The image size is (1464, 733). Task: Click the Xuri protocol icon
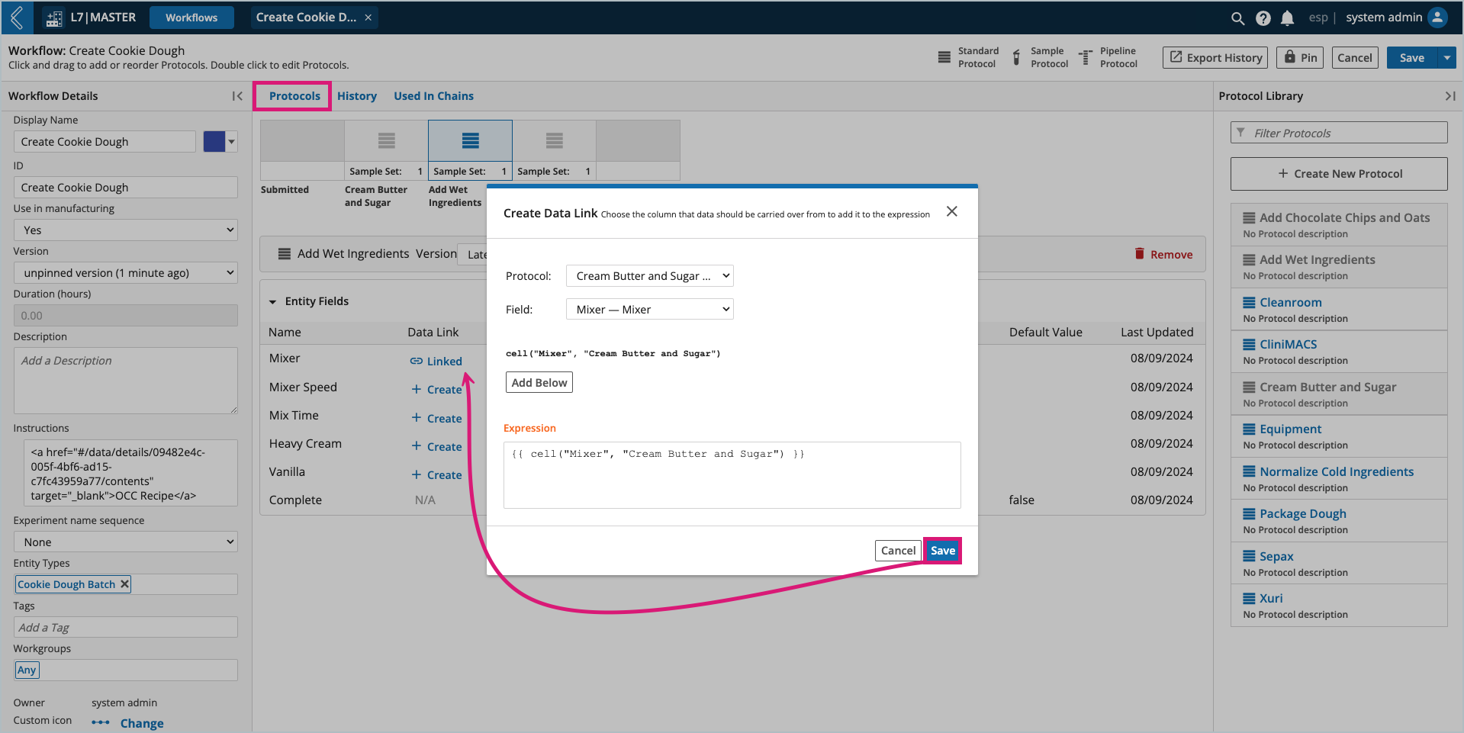pyautogui.click(x=1249, y=598)
